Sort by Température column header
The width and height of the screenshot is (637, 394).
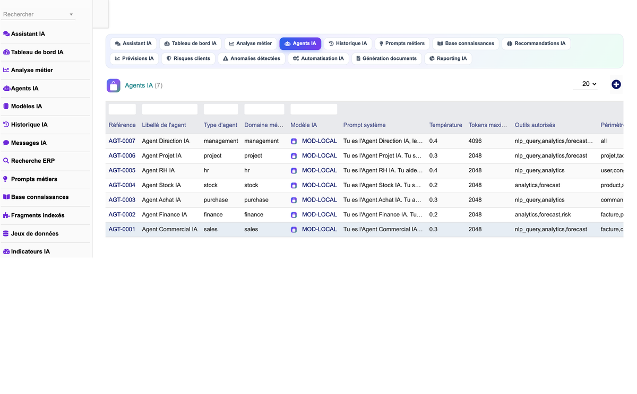click(446, 125)
